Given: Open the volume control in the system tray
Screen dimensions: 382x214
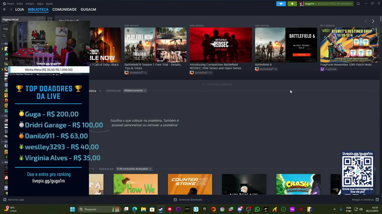Looking at the screenshot, I should 361,209.
